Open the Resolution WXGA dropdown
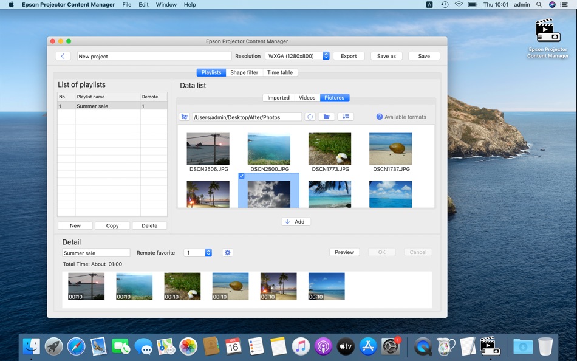The image size is (577, 361). click(326, 56)
